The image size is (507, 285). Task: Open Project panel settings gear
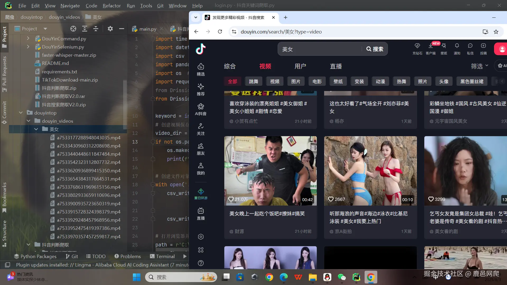pos(110,29)
